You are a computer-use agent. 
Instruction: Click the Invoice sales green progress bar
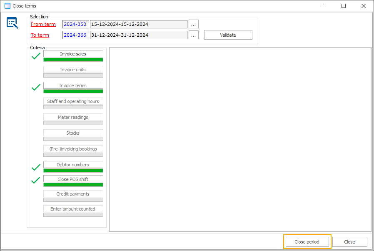[x=73, y=60]
